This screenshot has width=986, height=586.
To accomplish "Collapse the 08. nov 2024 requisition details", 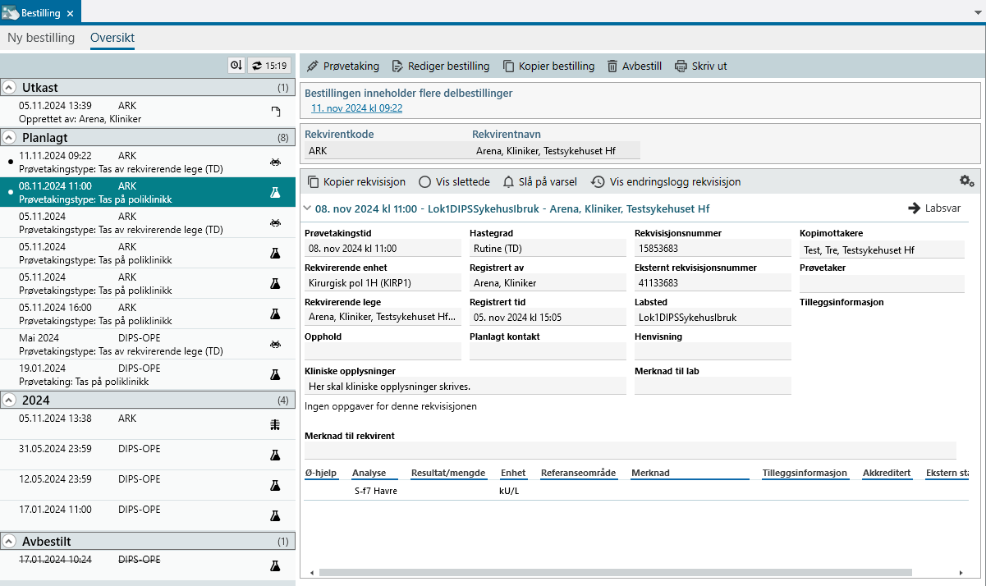I will coord(307,209).
